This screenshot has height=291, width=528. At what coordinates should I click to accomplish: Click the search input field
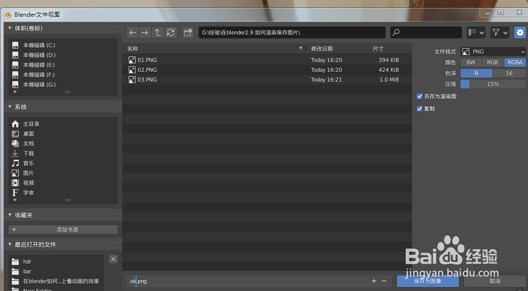click(426, 32)
